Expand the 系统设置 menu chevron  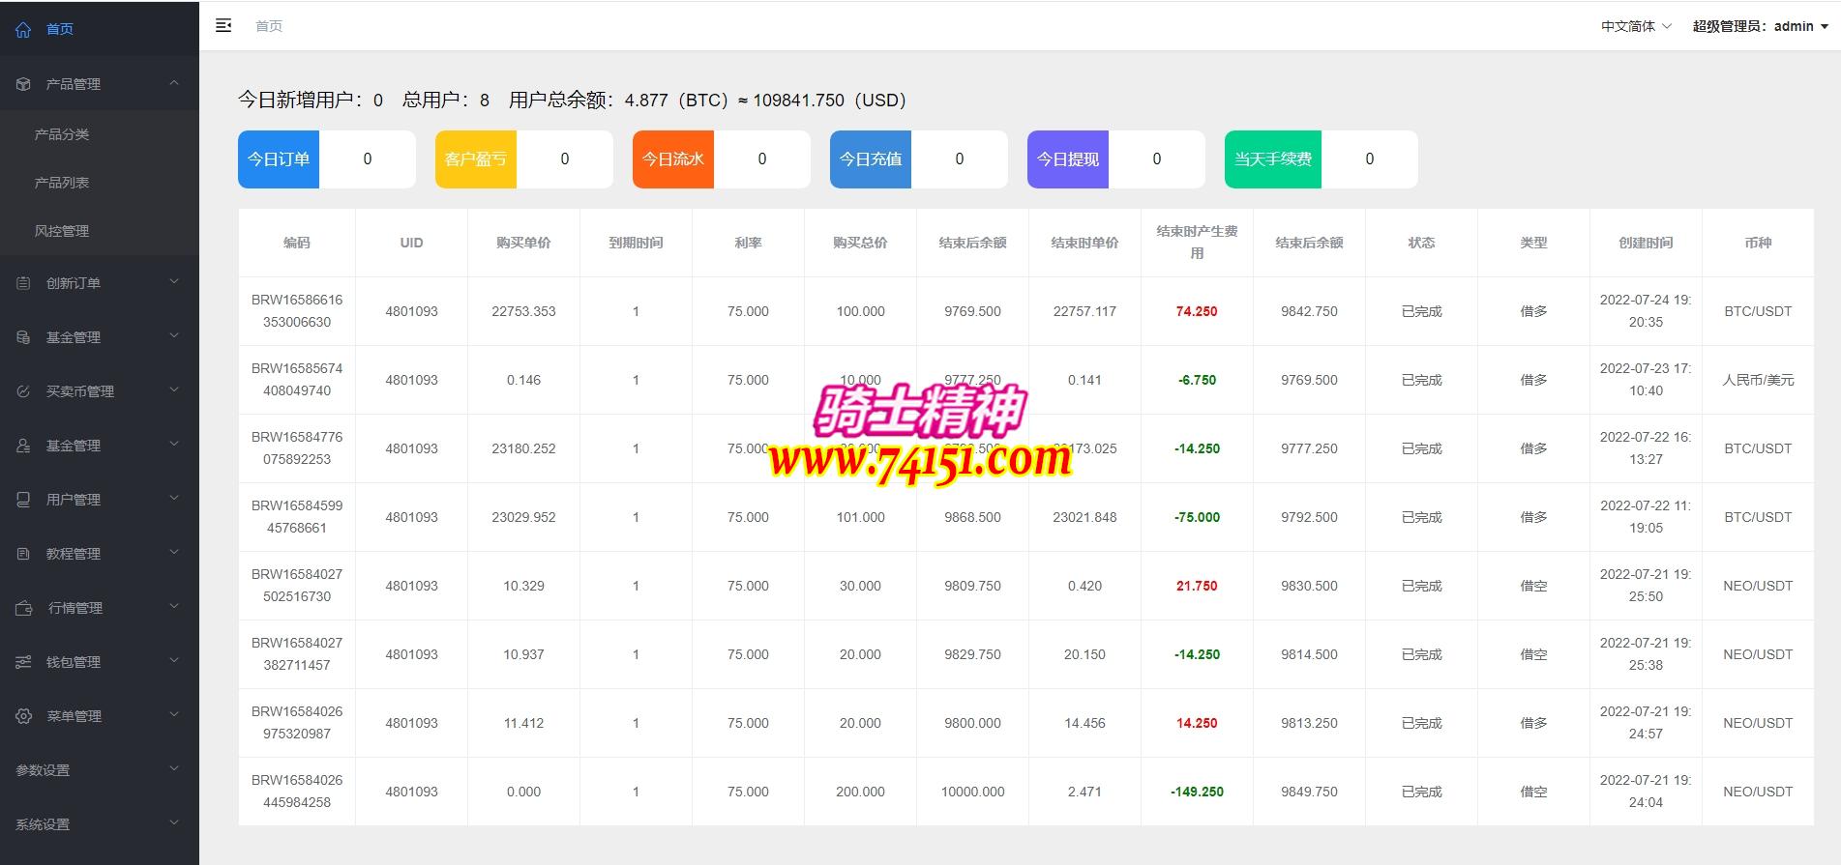[174, 823]
